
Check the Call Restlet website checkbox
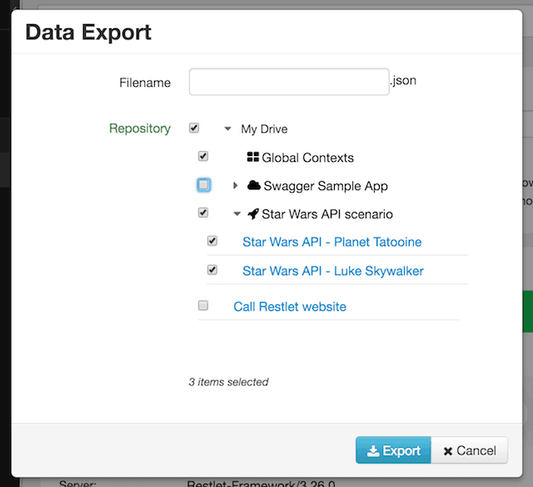click(x=203, y=306)
